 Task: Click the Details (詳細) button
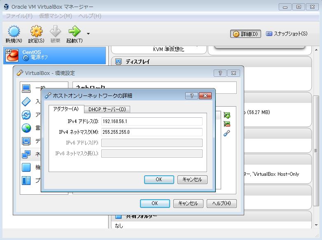[245, 34]
